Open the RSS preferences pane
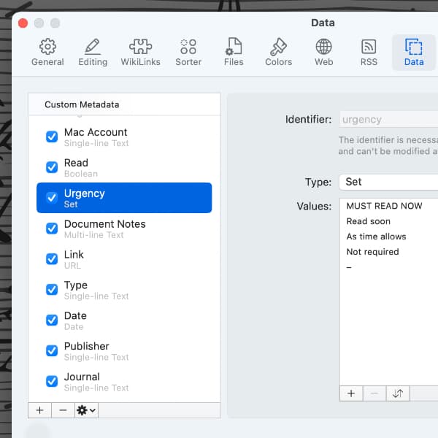 coord(369,53)
